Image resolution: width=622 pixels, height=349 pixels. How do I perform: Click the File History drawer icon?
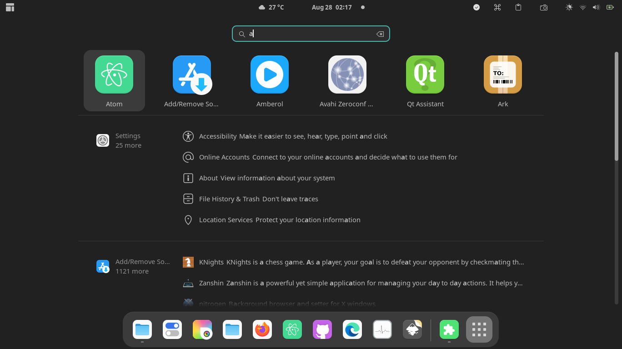pos(188,199)
